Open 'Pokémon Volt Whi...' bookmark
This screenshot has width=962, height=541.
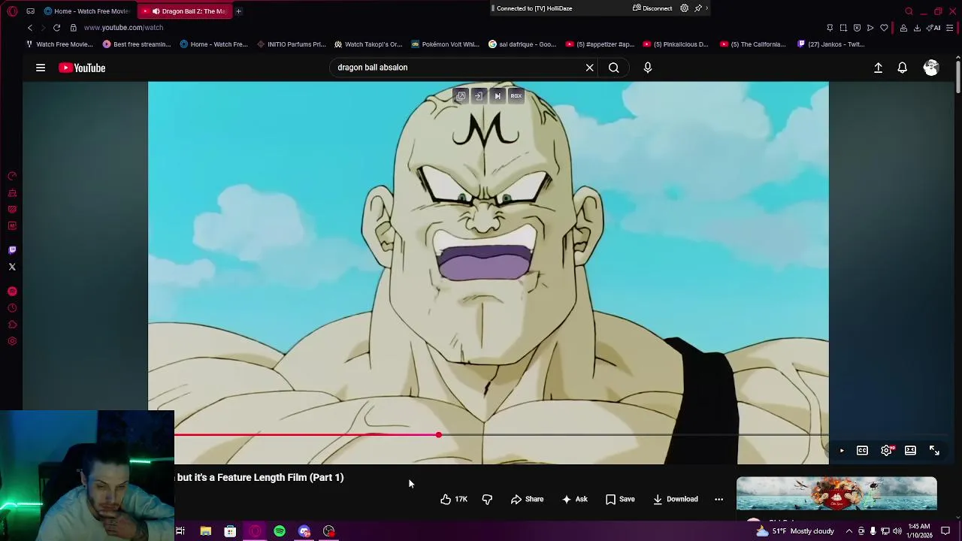pos(446,44)
